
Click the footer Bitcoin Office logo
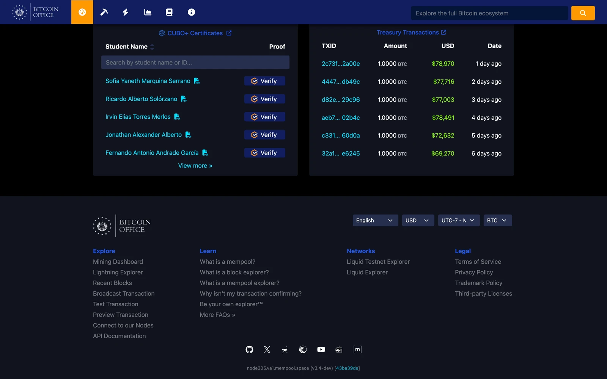(122, 226)
